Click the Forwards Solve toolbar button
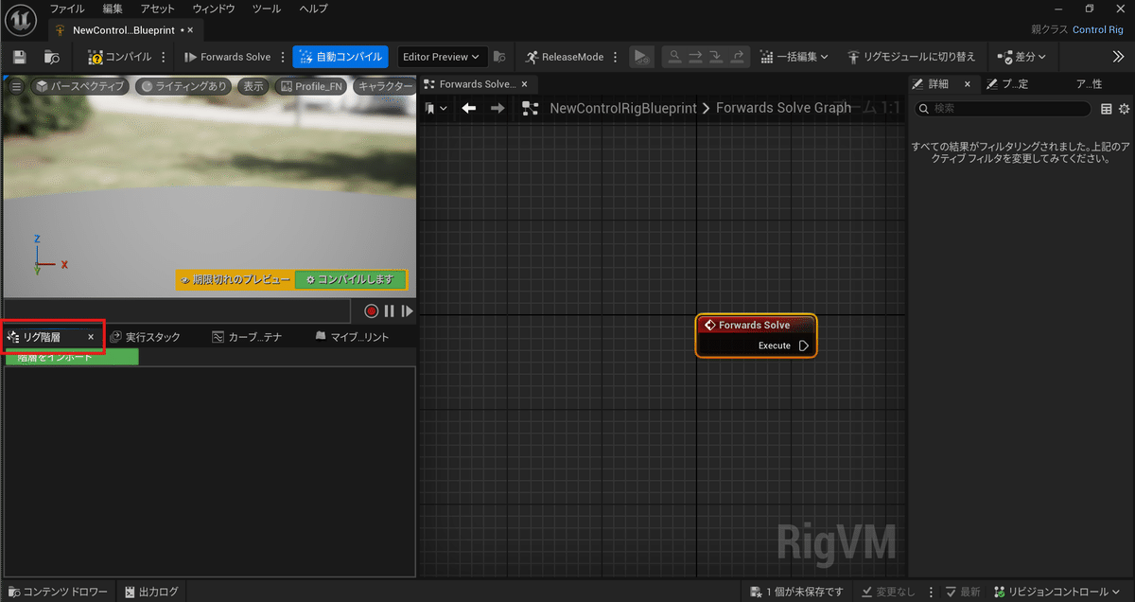Viewport: 1135px width, 602px height. pos(226,57)
